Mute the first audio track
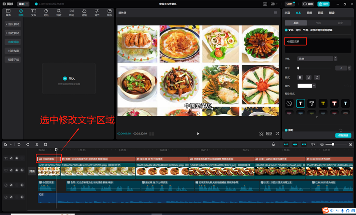 pos(22,185)
